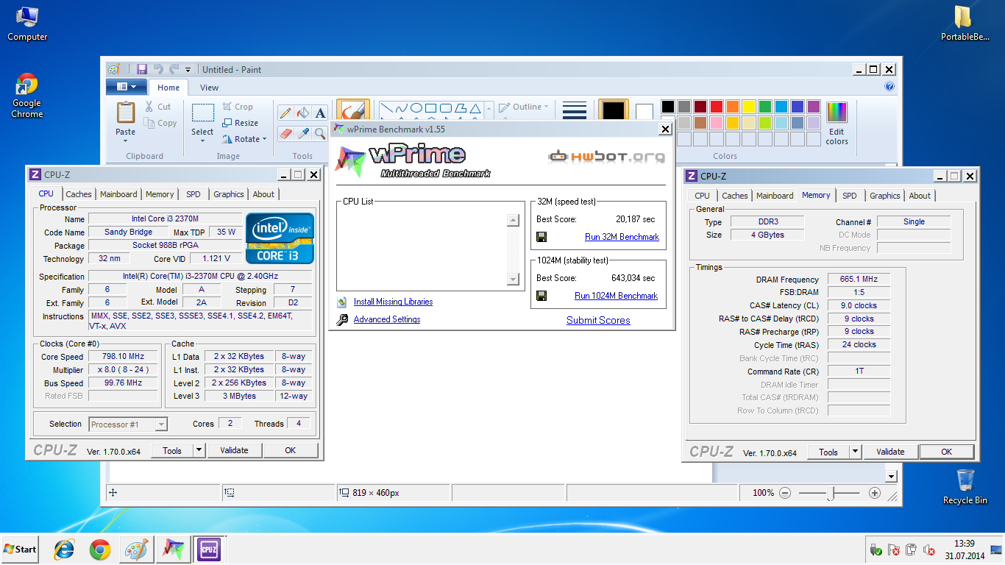Open the Outline dropdown
The height and width of the screenshot is (565, 1005).
(x=524, y=107)
